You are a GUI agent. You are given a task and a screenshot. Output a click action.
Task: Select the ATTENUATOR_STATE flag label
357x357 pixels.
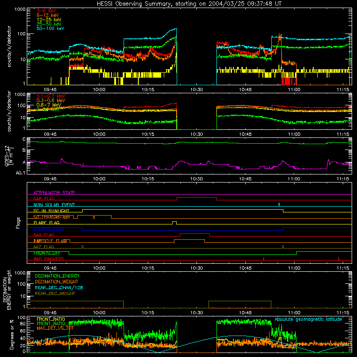click(x=54, y=193)
